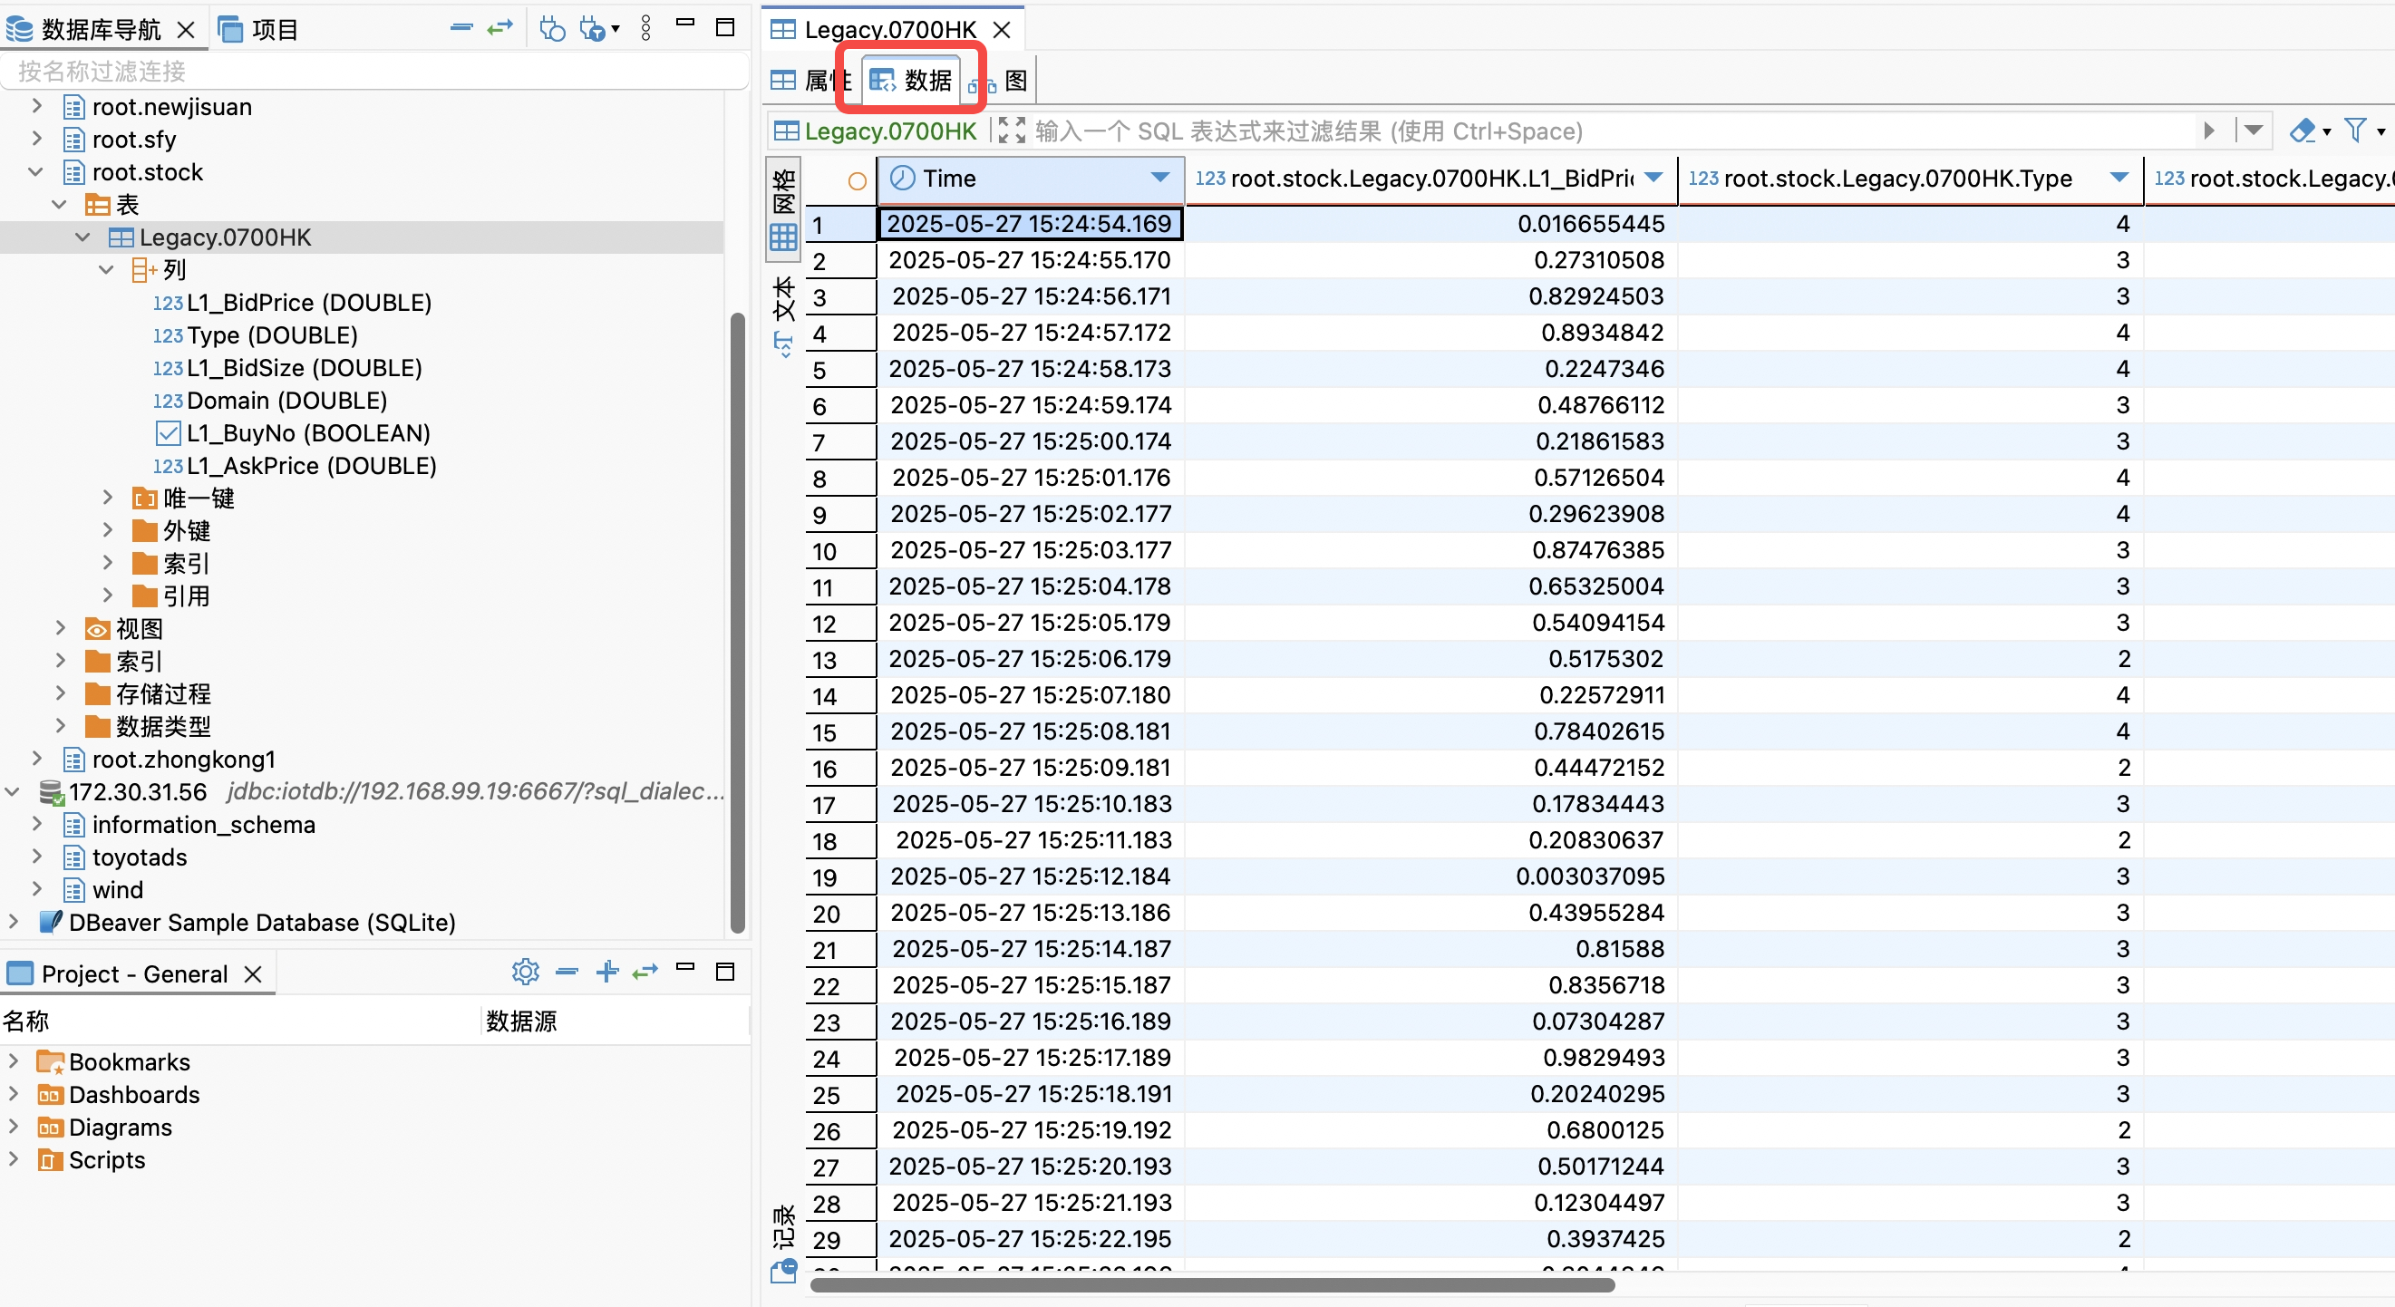Open the navigator view menu three-dots icon
This screenshot has height=1307, width=2395.
(x=646, y=28)
